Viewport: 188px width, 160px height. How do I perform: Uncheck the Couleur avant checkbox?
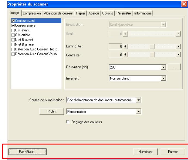point(13,21)
